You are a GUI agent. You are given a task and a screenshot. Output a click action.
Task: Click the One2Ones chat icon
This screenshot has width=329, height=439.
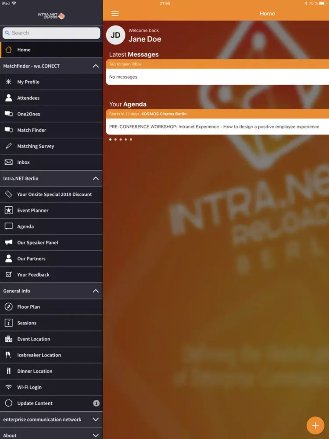(9, 114)
